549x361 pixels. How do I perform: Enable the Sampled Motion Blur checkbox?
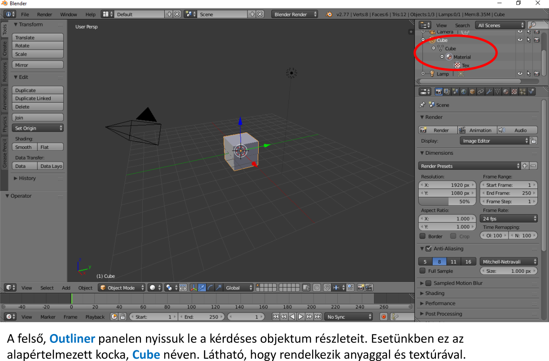(428, 283)
